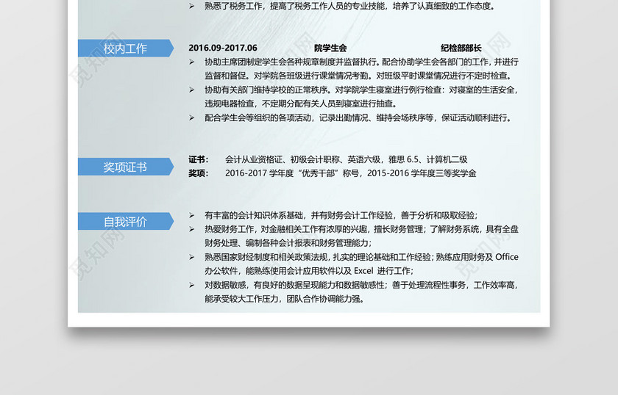Viewport: 618px width, 395px height.
Task: Click the arrow bullet before 协助主席团制定
Action: 191,62
